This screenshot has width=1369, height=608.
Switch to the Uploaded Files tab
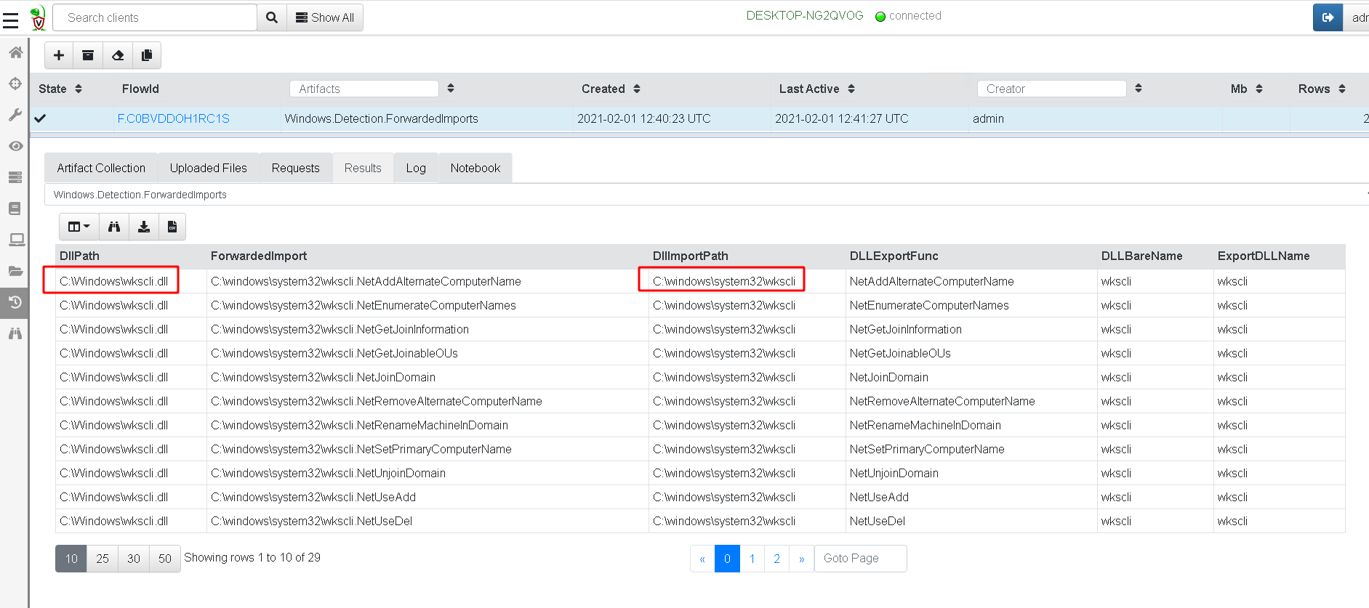tap(208, 168)
